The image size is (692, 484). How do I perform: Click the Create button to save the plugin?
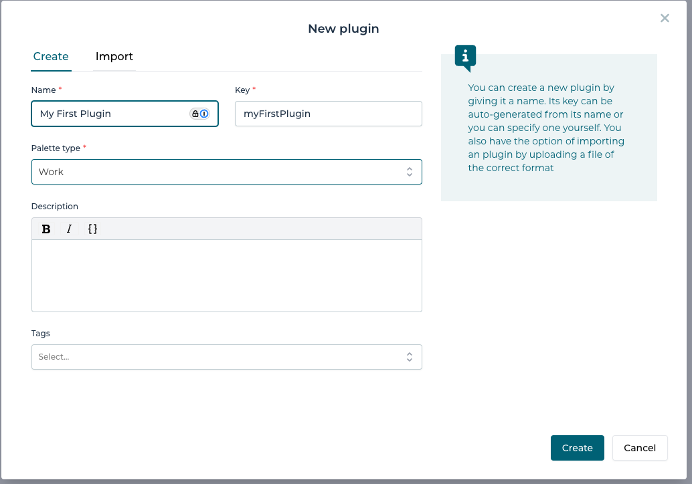click(x=577, y=447)
